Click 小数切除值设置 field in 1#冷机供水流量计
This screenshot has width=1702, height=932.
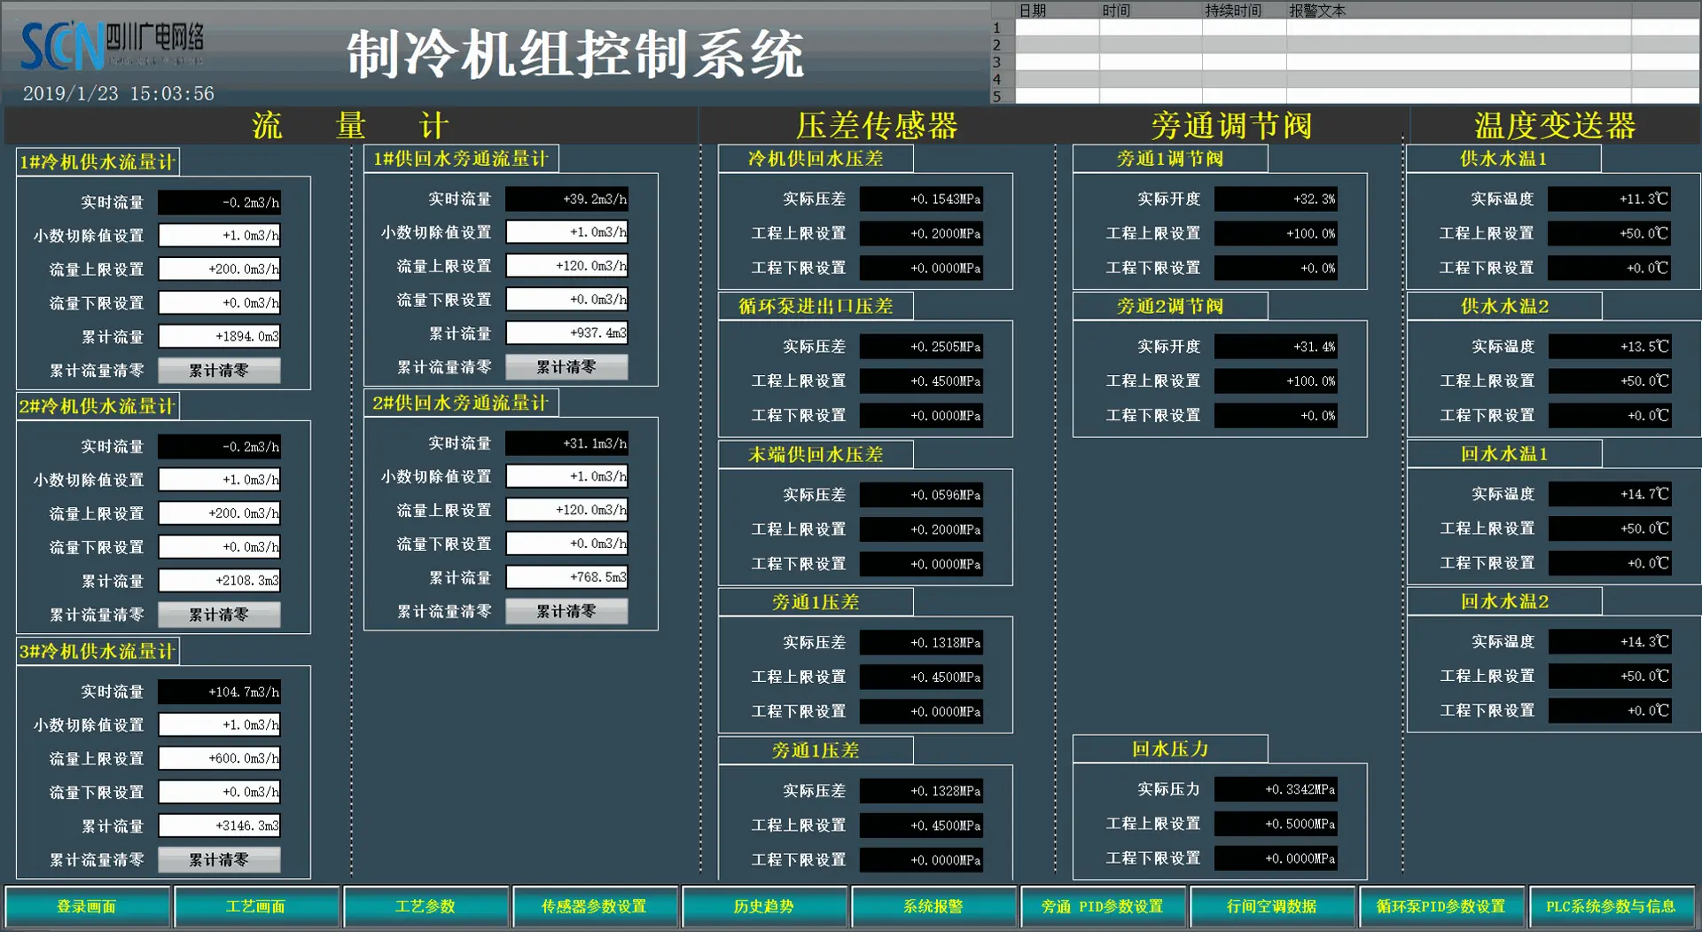[219, 235]
